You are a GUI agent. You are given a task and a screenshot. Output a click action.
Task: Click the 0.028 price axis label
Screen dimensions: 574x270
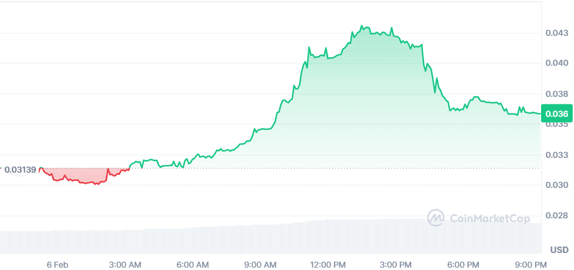[556, 216]
